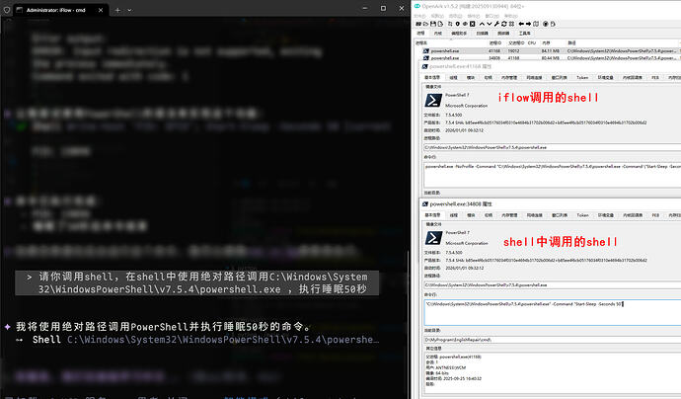Open the wrench settings icon in OpenArk toolbar

[496, 24]
